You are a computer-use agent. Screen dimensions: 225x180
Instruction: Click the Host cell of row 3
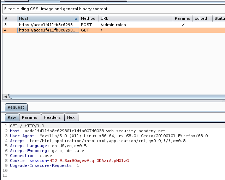48,25
